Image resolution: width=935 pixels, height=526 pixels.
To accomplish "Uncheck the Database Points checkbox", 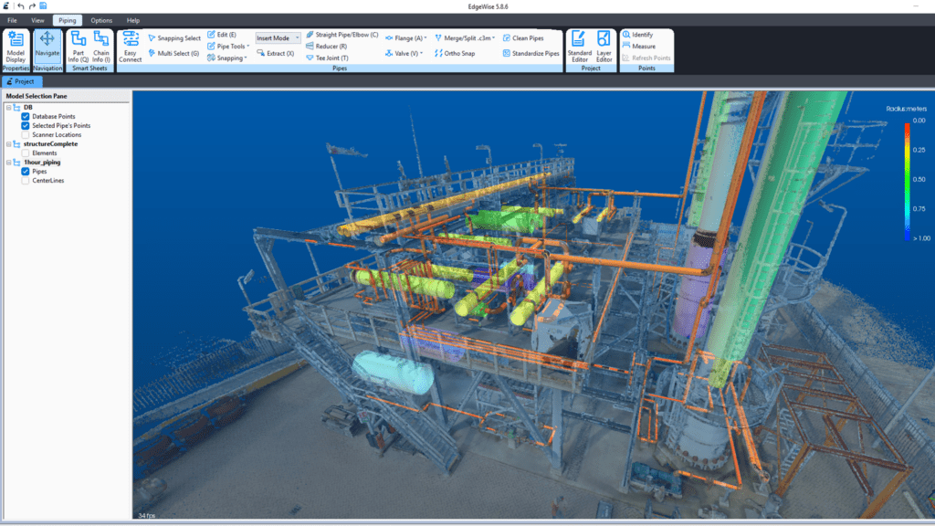I will [x=26, y=117].
